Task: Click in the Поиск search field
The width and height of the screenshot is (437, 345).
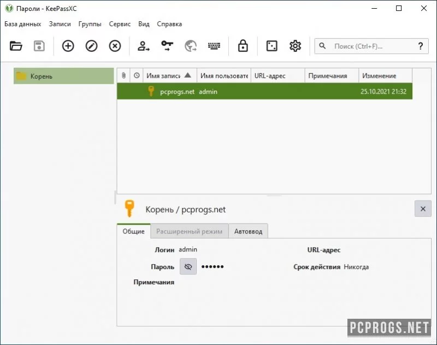Action: click(x=372, y=46)
